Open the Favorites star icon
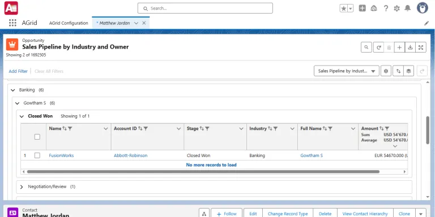The image size is (435, 217). [x=343, y=8]
